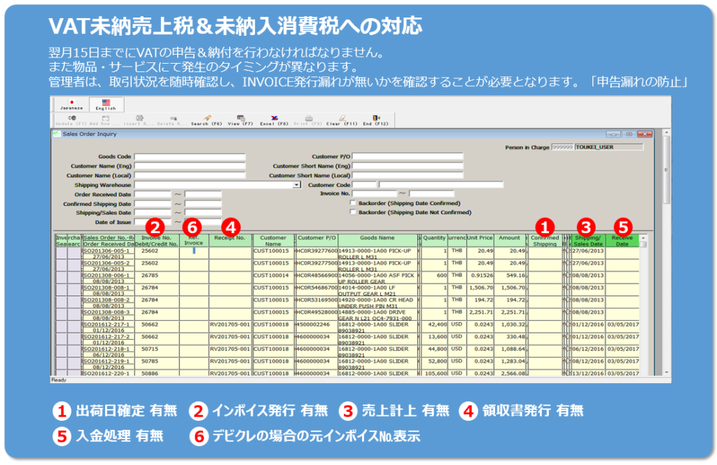This screenshot has height=465, width=717.
Task: Open the Shipping Warehouse dropdown
Action: [297, 185]
